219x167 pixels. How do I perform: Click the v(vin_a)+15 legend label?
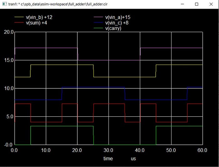point(118,17)
